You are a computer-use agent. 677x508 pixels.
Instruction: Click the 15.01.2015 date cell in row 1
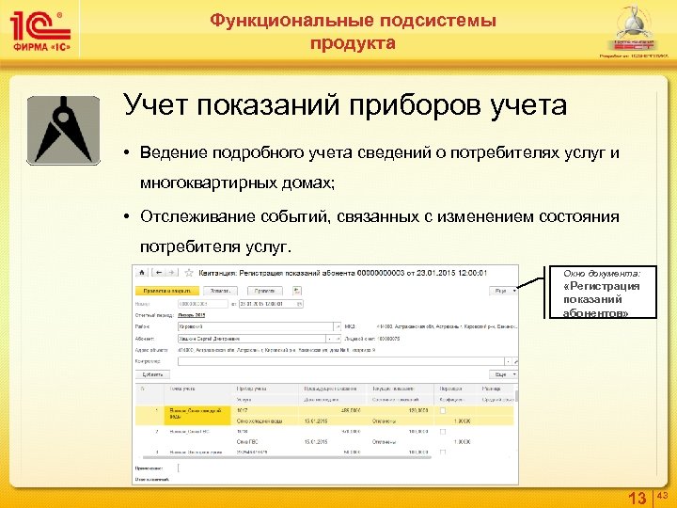[x=316, y=421]
